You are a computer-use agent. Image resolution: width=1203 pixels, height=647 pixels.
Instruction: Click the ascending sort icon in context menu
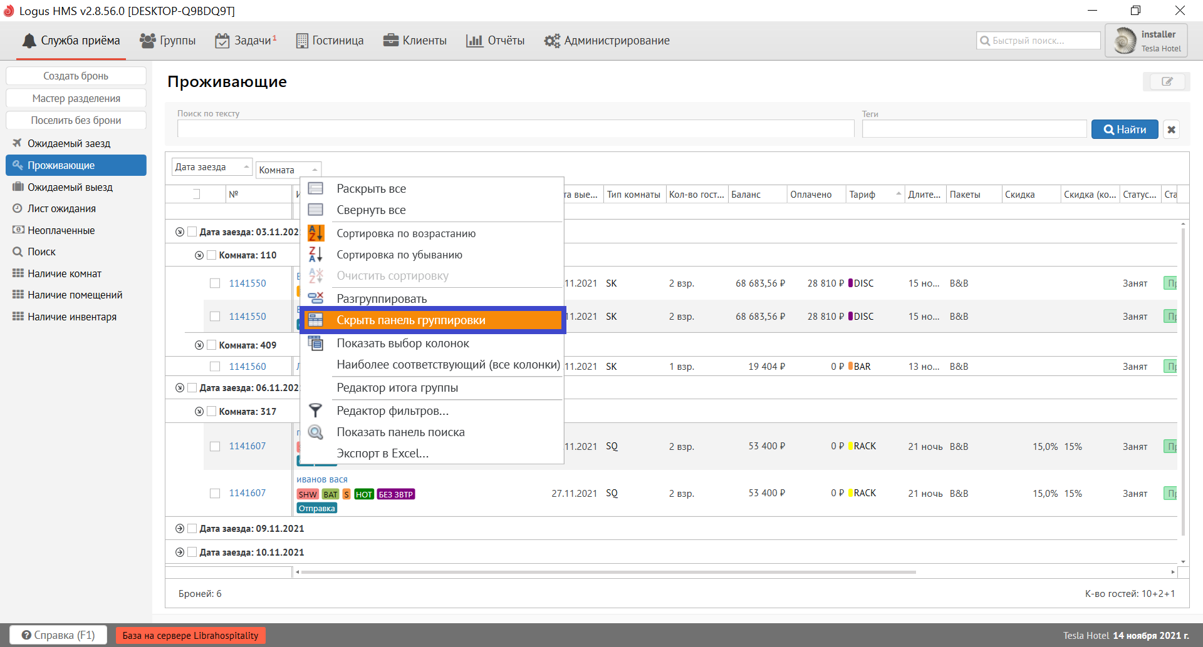[316, 233]
